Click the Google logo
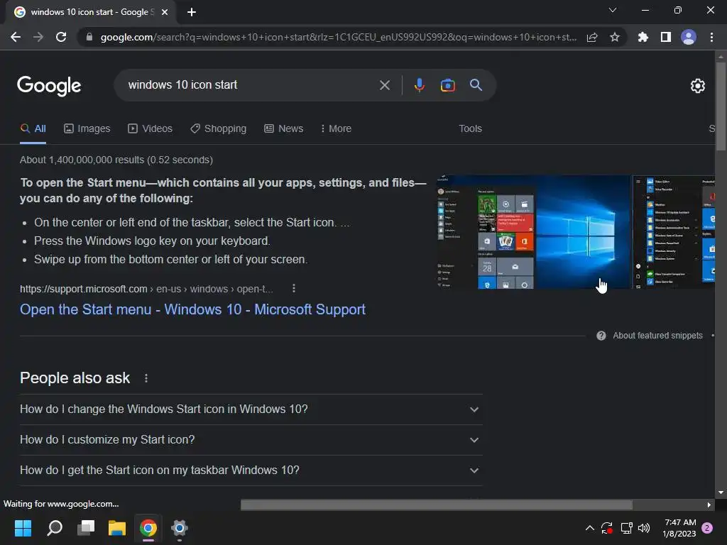 [49, 86]
